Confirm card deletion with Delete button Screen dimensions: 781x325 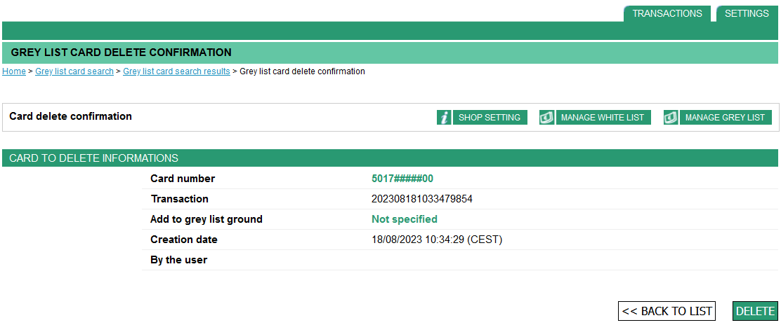tap(755, 311)
